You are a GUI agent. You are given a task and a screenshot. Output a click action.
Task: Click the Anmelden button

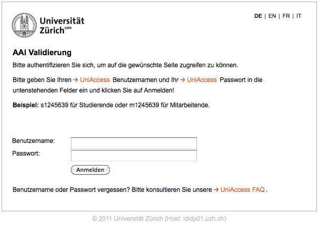[x=90, y=170]
